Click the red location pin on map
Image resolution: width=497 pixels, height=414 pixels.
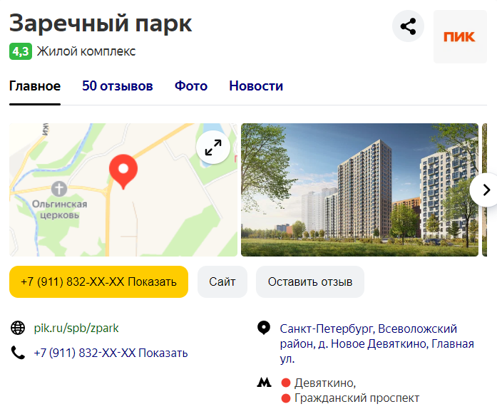[123, 172]
